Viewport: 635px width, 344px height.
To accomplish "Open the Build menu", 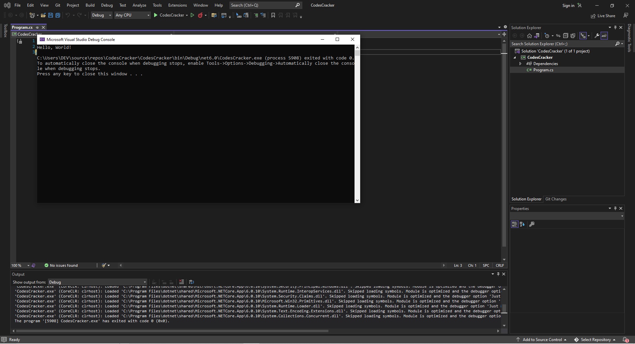I will 90,5.
